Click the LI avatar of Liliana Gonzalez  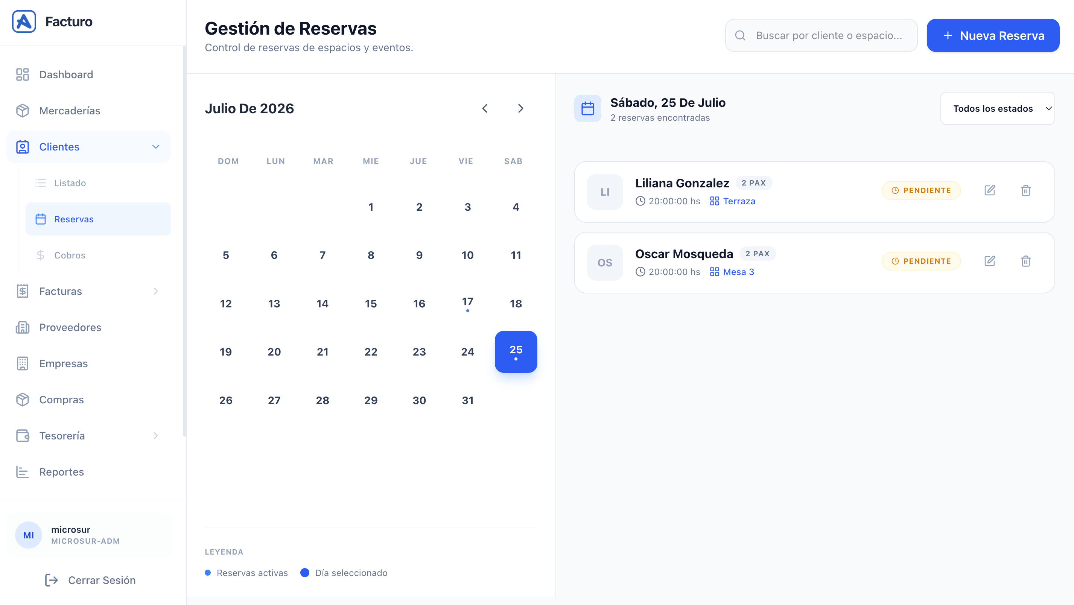click(605, 192)
